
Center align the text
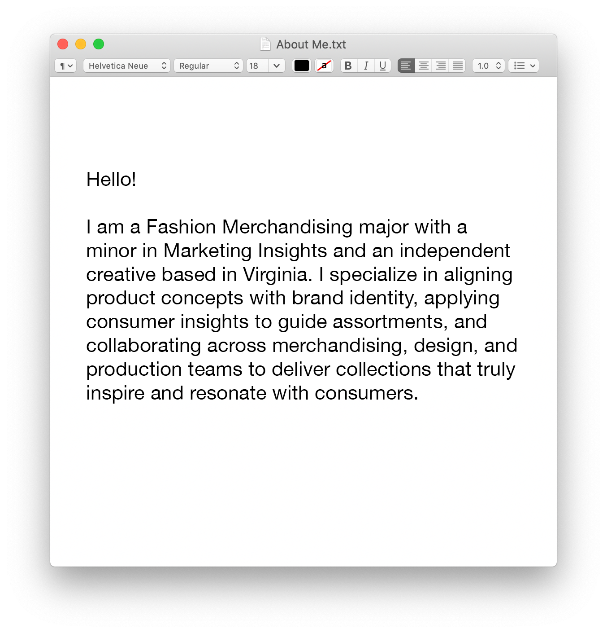tap(423, 66)
